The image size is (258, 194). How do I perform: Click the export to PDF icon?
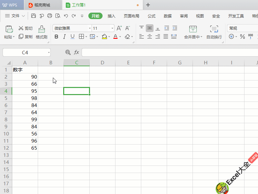42,16
